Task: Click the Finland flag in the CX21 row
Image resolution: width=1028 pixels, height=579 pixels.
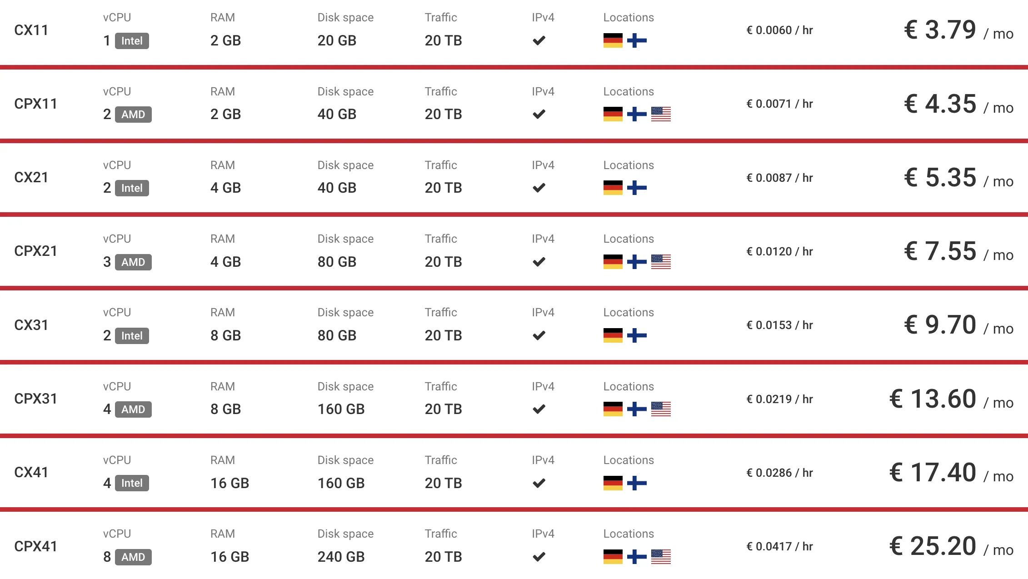Action: tap(637, 188)
